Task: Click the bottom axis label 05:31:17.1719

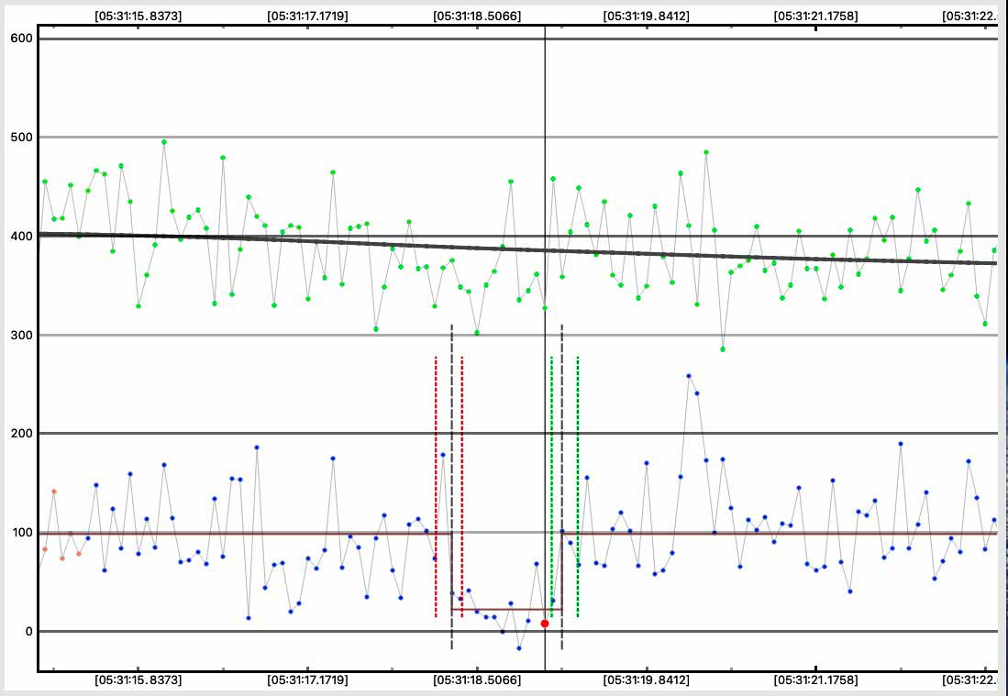Action: click(306, 680)
